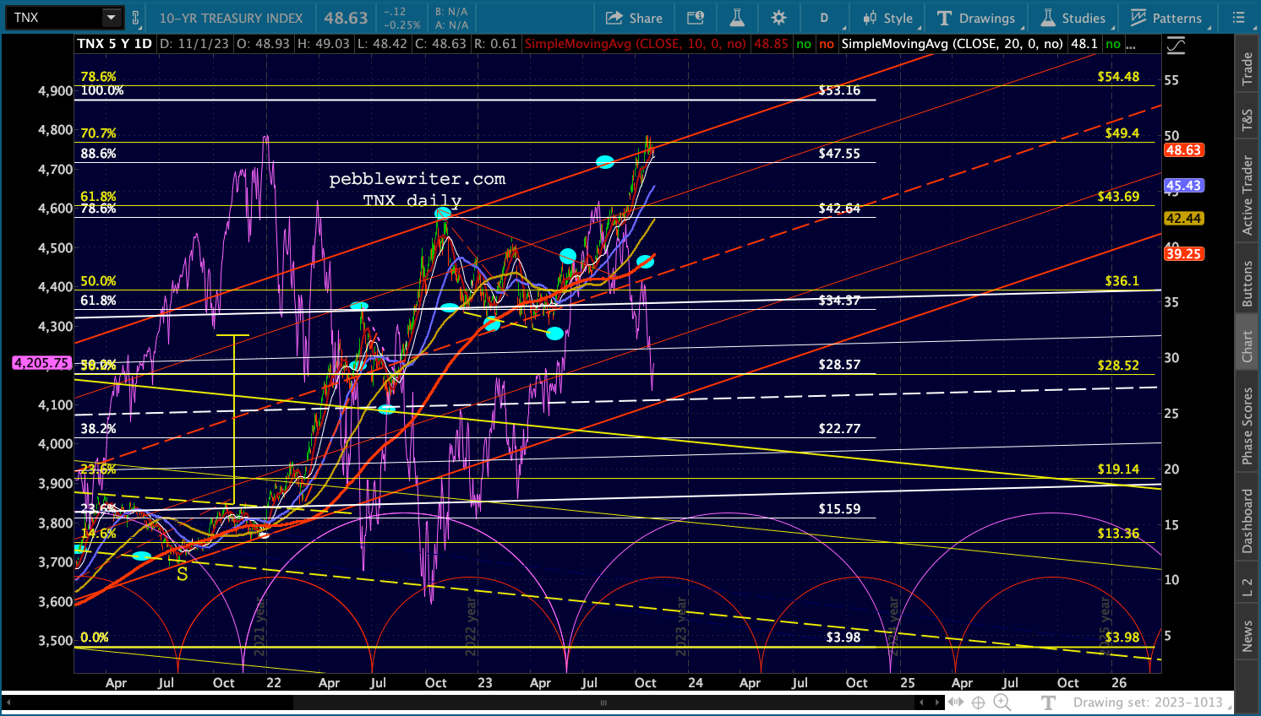This screenshot has width=1261, height=716.
Task: Click the crosshair pan icon below chart
Action: point(979,702)
